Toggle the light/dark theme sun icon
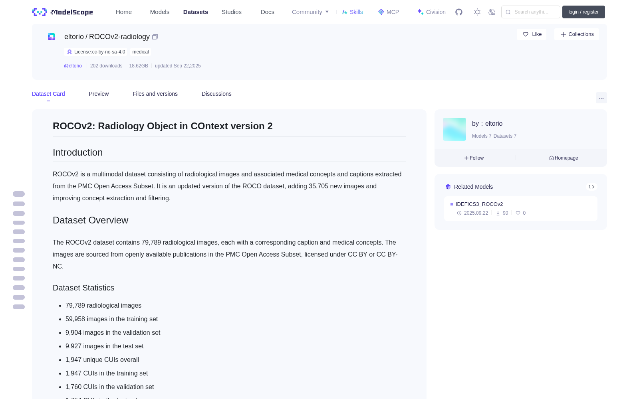The image size is (639, 399). (x=477, y=12)
